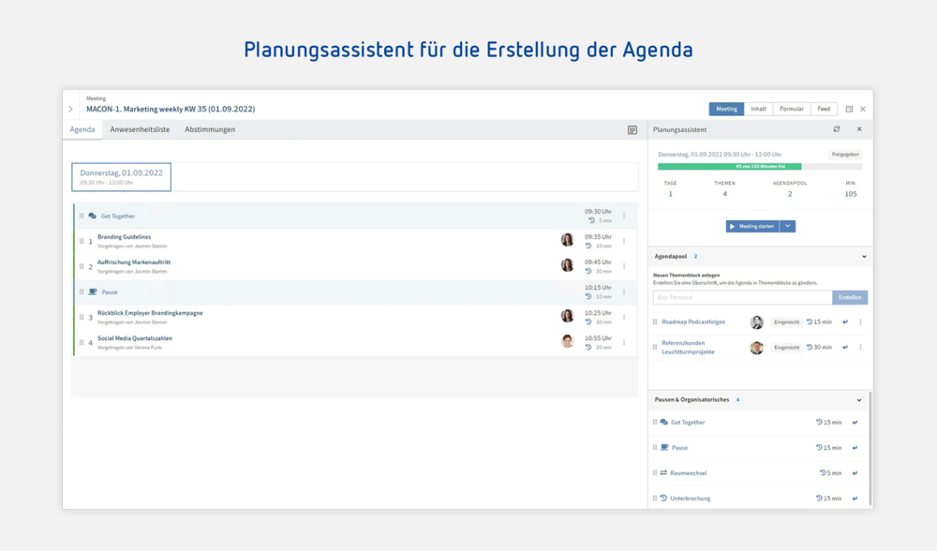Open three-dot menu for Branding Guidelines

pyautogui.click(x=624, y=241)
